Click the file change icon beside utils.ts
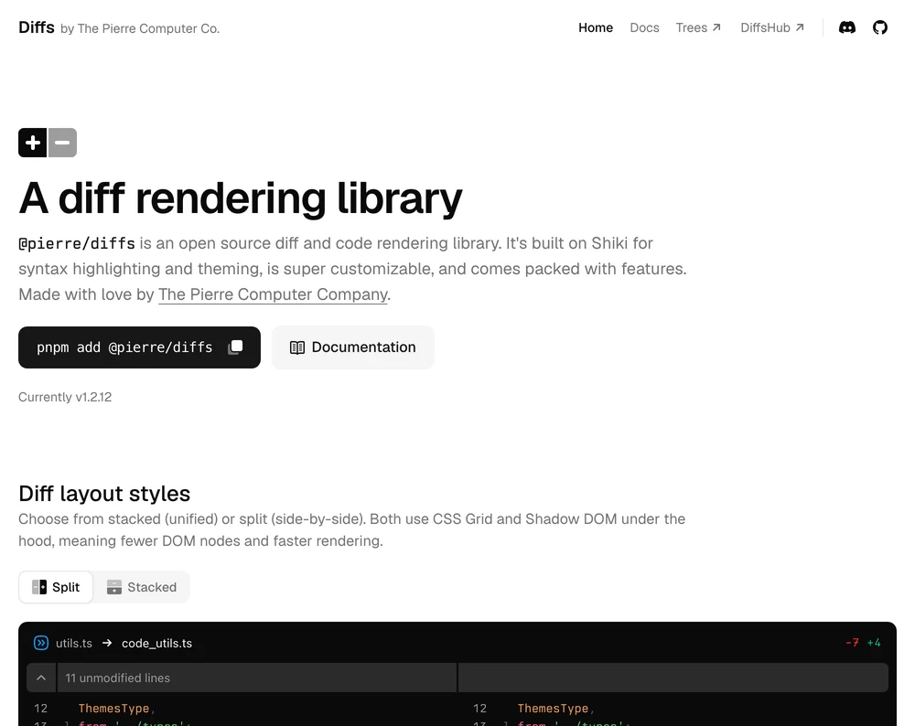The image size is (915, 726). (x=41, y=643)
